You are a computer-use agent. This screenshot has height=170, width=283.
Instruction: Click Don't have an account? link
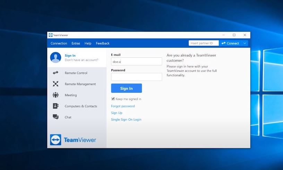click(82, 60)
